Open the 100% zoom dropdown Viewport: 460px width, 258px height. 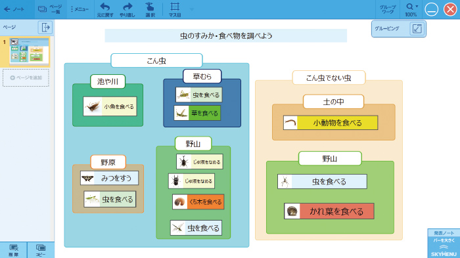[411, 10]
